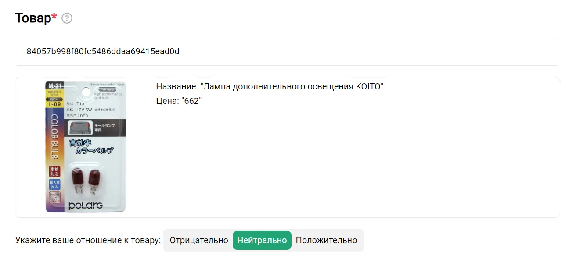The image size is (569, 262).
Task: Click the Made in Japan badge
Action: coord(54,199)
